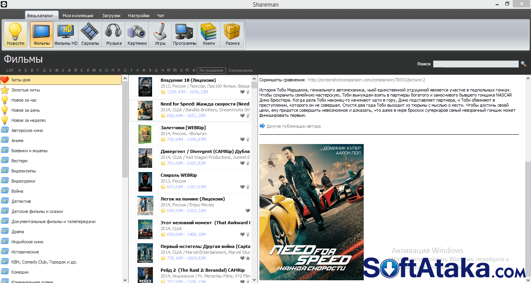
Task: Open the Сериалы film-strip icon
Action: (90, 34)
